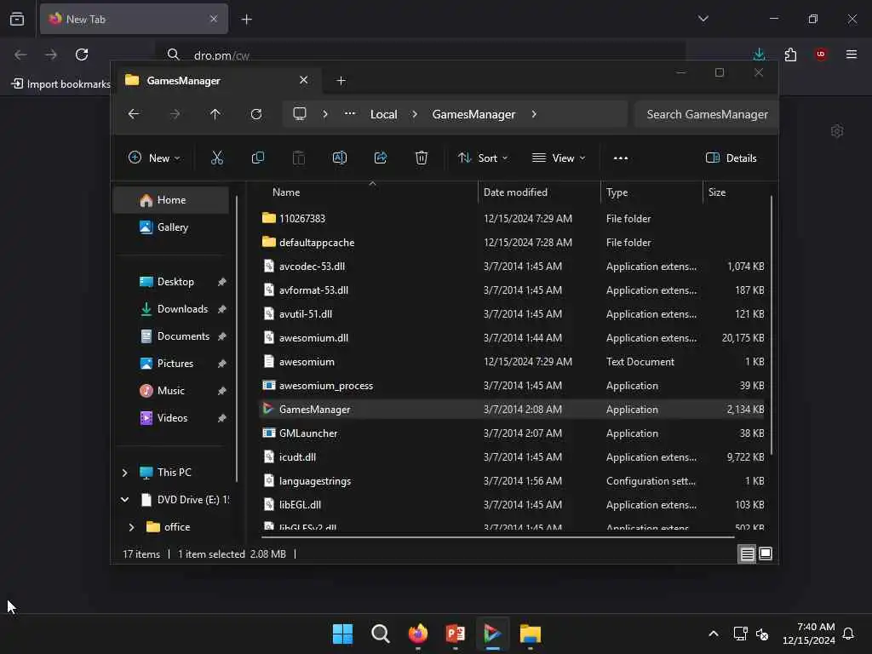Open Downloads in the navigation pane
This screenshot has width=872, height=654.
171,308
